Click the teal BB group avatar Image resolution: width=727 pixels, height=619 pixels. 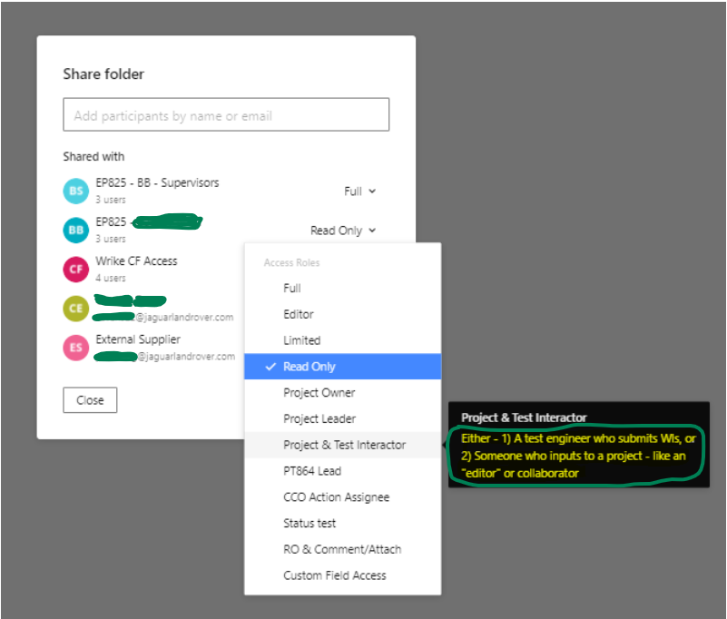click(75, 231)
